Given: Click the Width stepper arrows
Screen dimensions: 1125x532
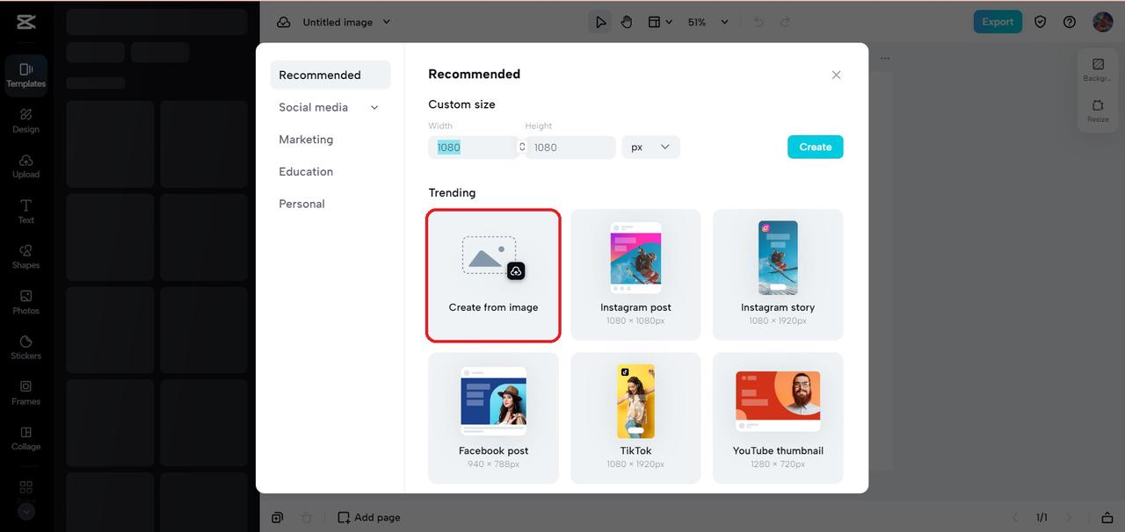Looking at the screenshot, I should 522,147.
